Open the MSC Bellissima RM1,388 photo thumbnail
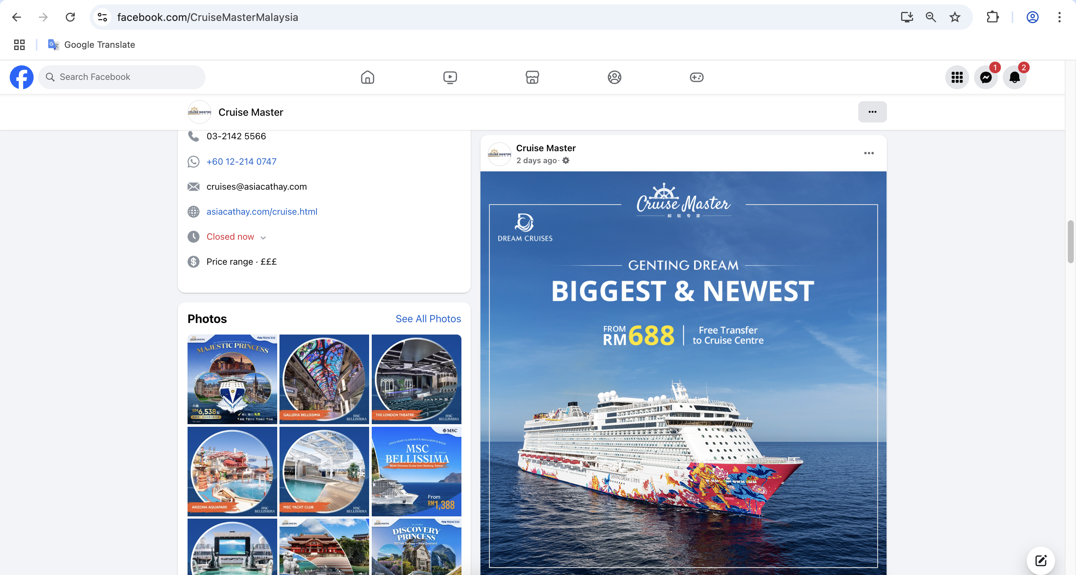1076x575 pixels. (417, 472)
